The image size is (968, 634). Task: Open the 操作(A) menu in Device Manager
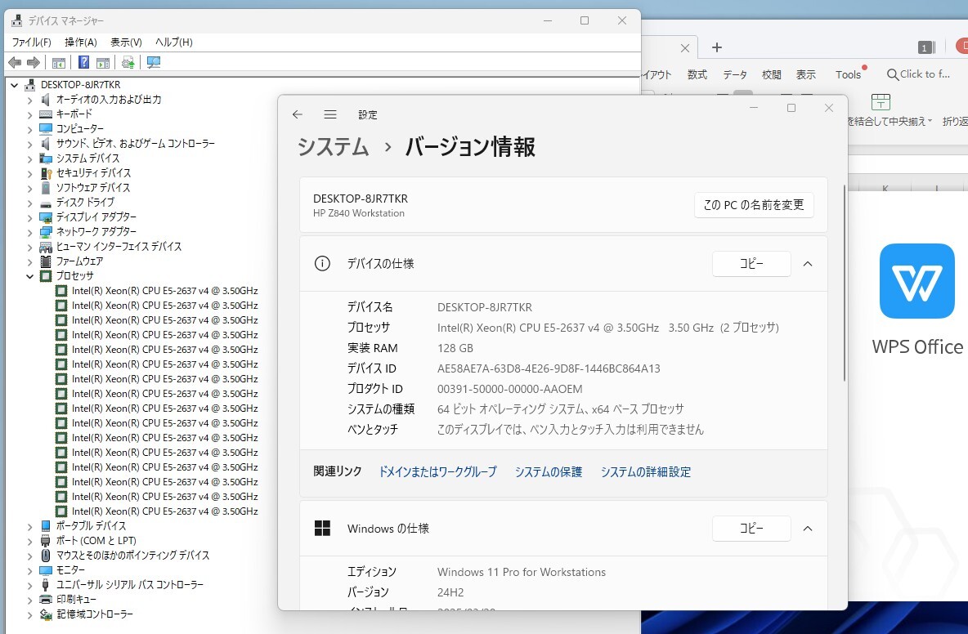pyautogui.click(x=81, y=42)
